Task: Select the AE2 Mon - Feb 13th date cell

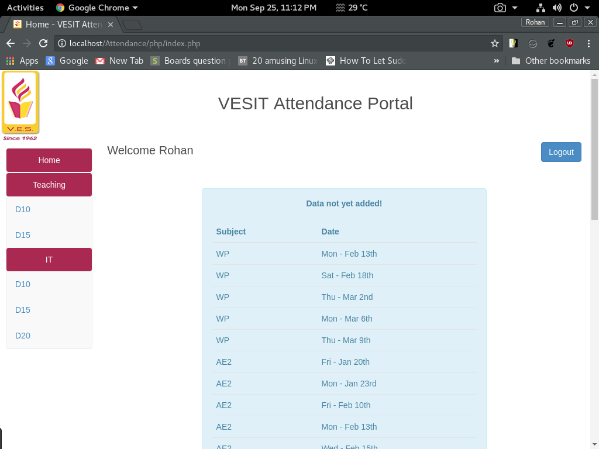Action: coord(349,427)
